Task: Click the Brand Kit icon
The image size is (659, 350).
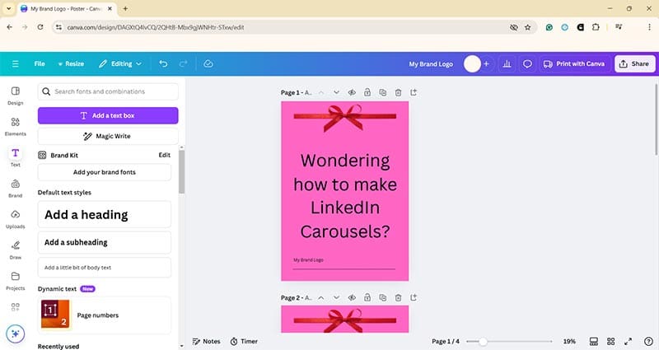Action: point(42,155)
